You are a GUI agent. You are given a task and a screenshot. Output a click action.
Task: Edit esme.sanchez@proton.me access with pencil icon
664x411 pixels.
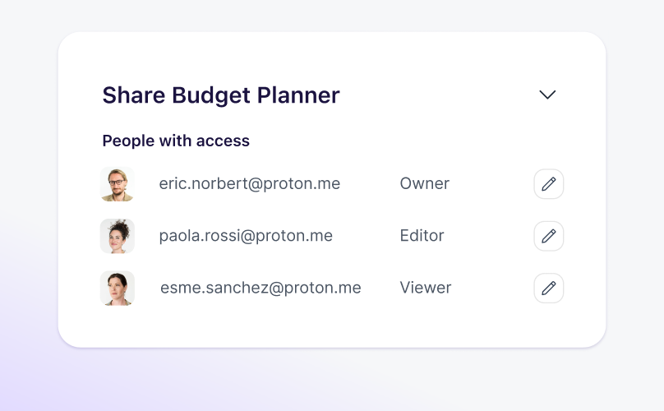pos(548,289)
